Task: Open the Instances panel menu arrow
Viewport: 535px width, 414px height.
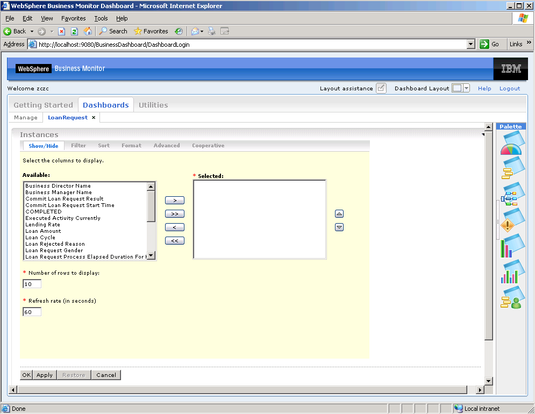Action: point(483,134)
